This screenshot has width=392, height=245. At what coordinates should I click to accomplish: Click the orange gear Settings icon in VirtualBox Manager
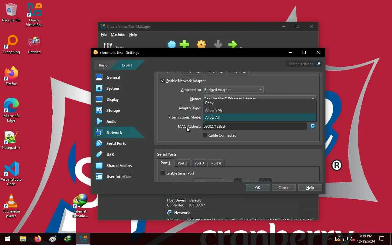pyautogui.click(x=201, y=45)
